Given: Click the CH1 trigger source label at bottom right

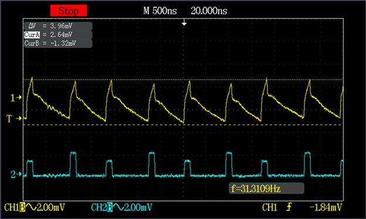Looking at the screenshot, I should [270, 207].
